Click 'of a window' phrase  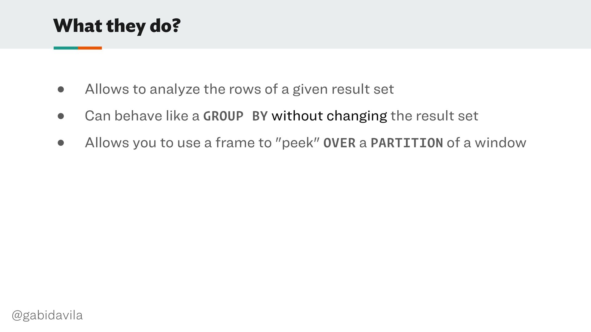click(486, 143)
